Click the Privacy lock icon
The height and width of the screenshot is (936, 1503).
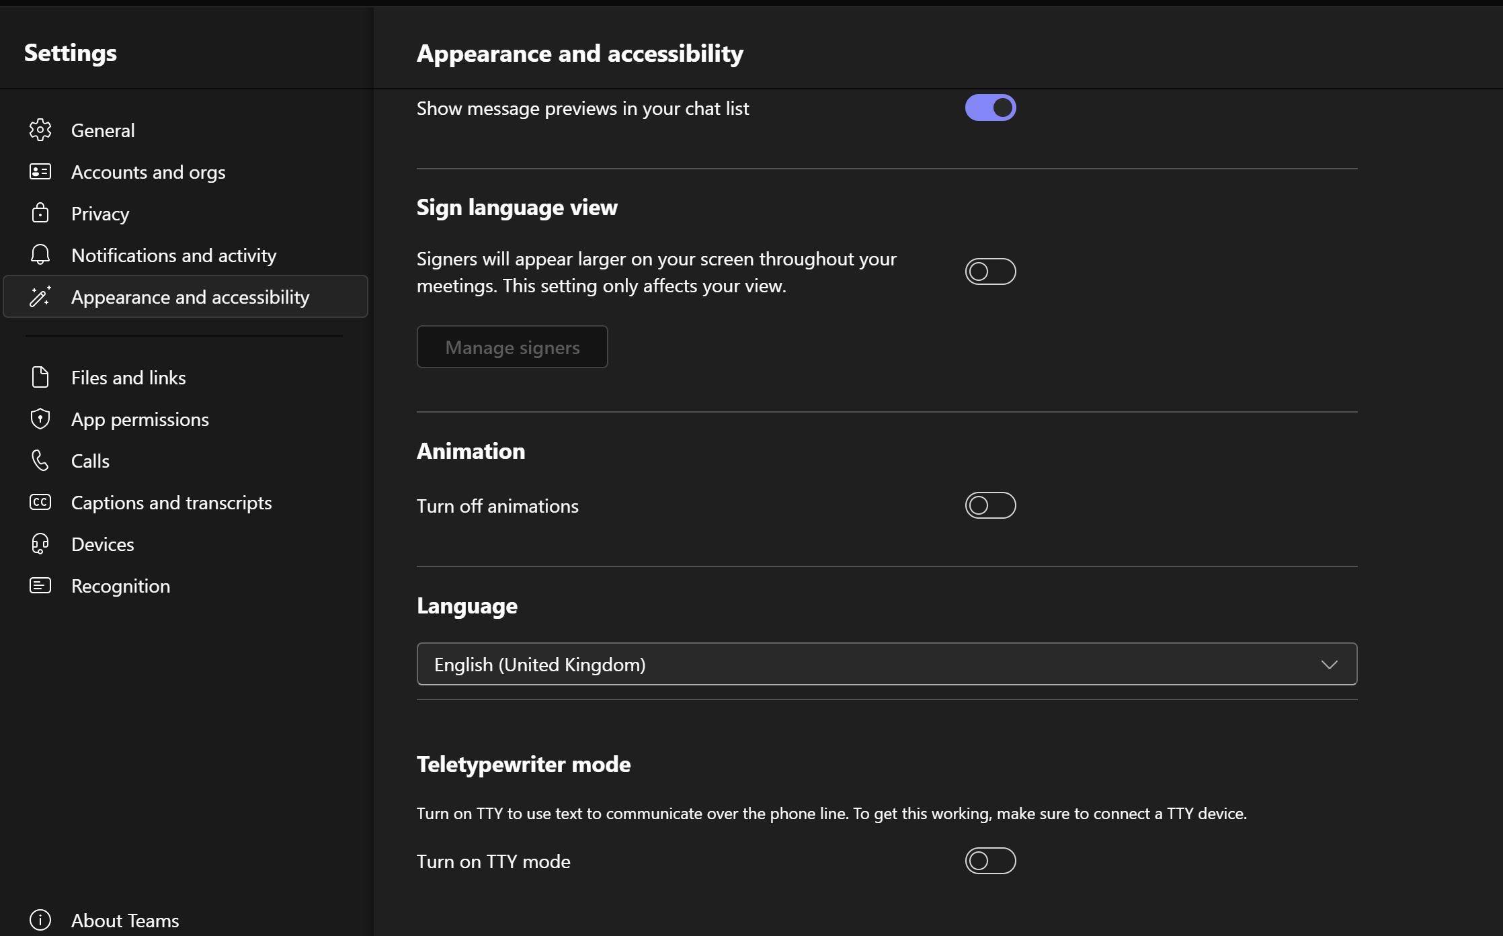click(x=40, y=213)
